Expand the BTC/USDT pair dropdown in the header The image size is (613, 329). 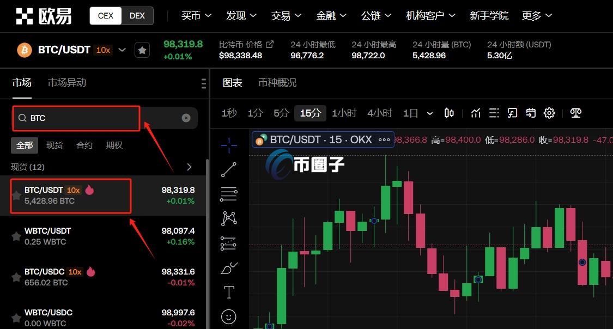tap(122, 50)
